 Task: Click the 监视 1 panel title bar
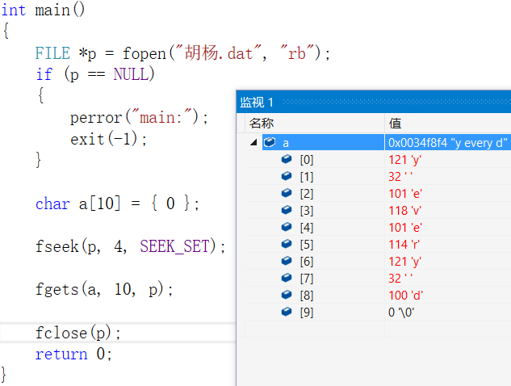[x=374, y=102]
